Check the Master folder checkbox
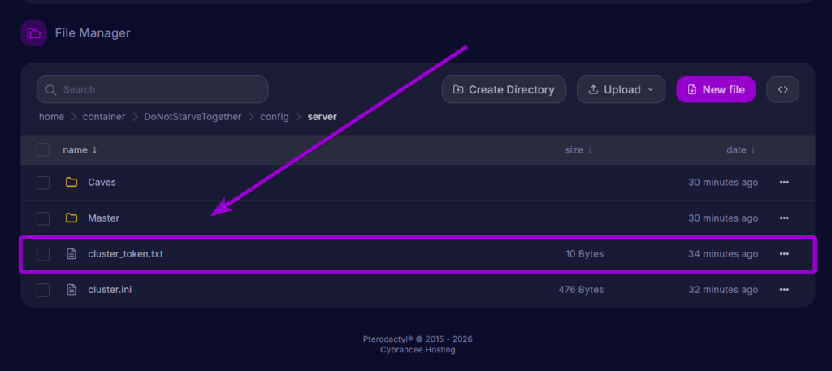Image resolution: width=832 pixels, height=371 pixels. pyautogui.click(x=43, y=218)
